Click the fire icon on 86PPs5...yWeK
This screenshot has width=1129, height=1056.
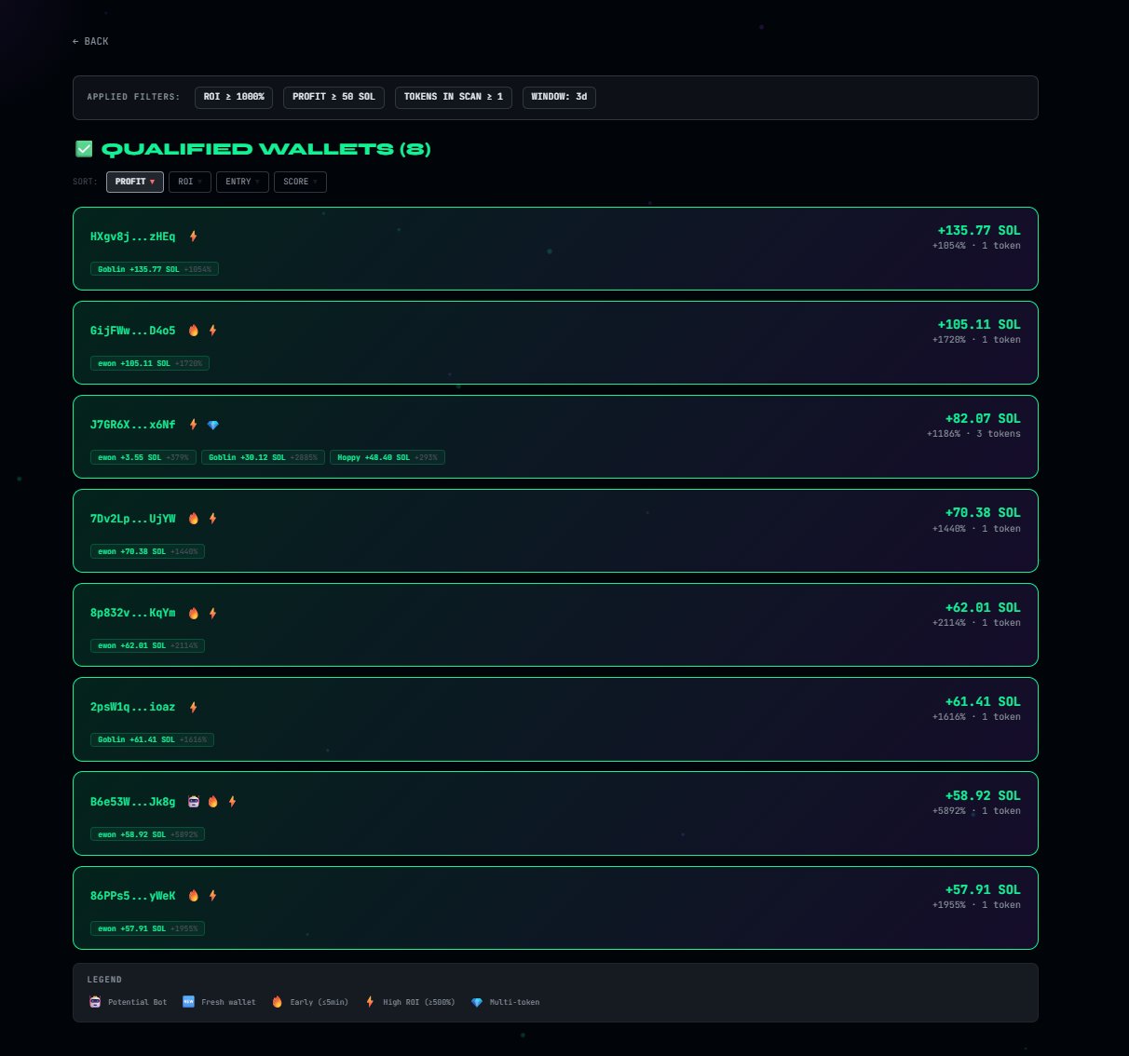tap(194, 896)
